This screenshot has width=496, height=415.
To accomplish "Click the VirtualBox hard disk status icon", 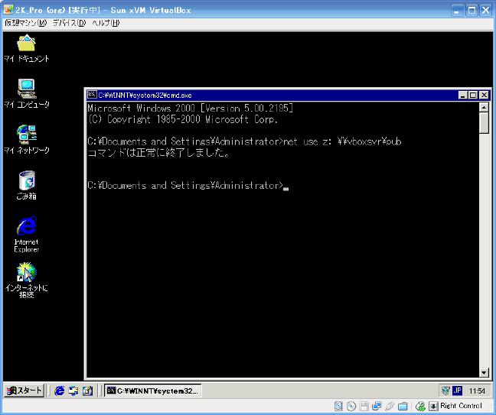I will pos(338,406).
